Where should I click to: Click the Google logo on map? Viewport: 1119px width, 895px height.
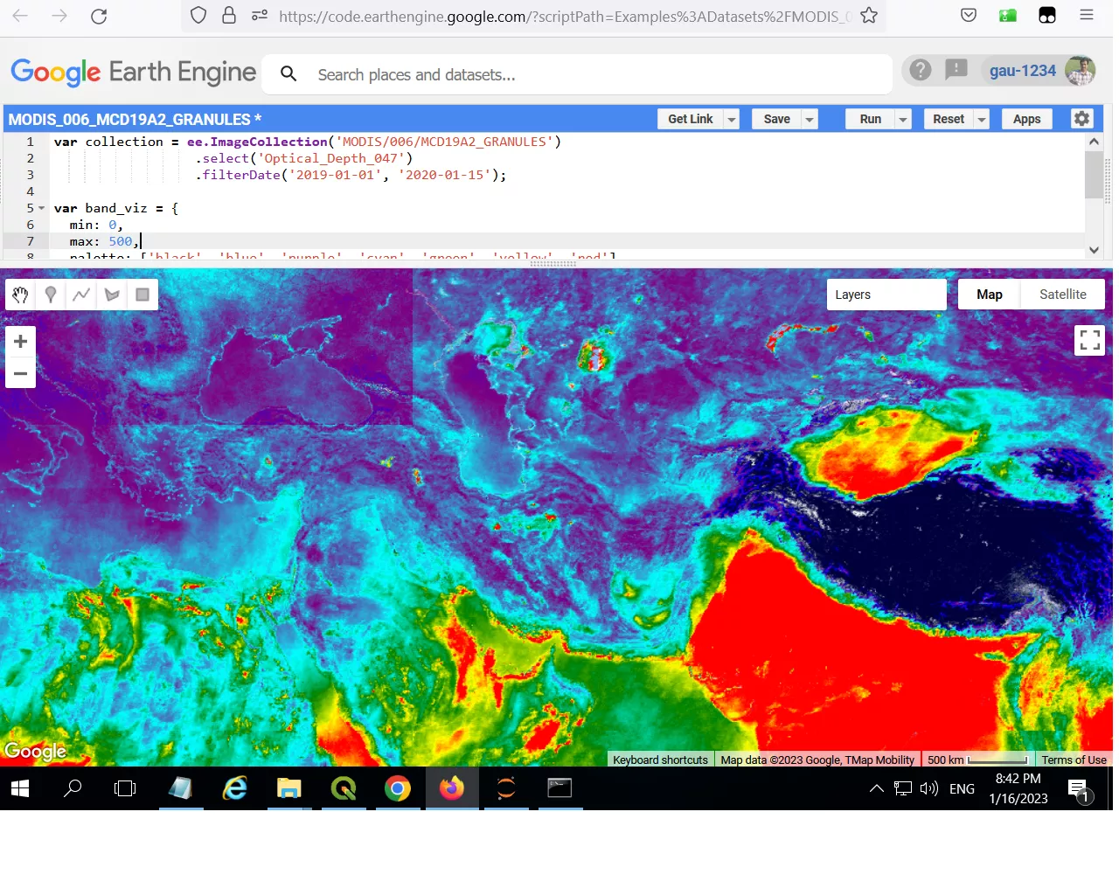pos(35,751)
